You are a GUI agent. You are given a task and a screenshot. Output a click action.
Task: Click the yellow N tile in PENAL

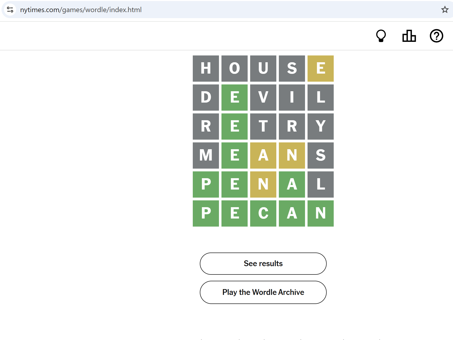263,184
